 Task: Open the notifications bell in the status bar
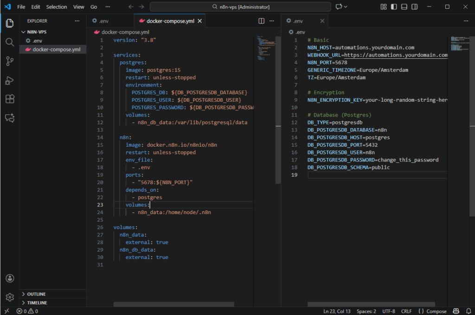[469, 311]
